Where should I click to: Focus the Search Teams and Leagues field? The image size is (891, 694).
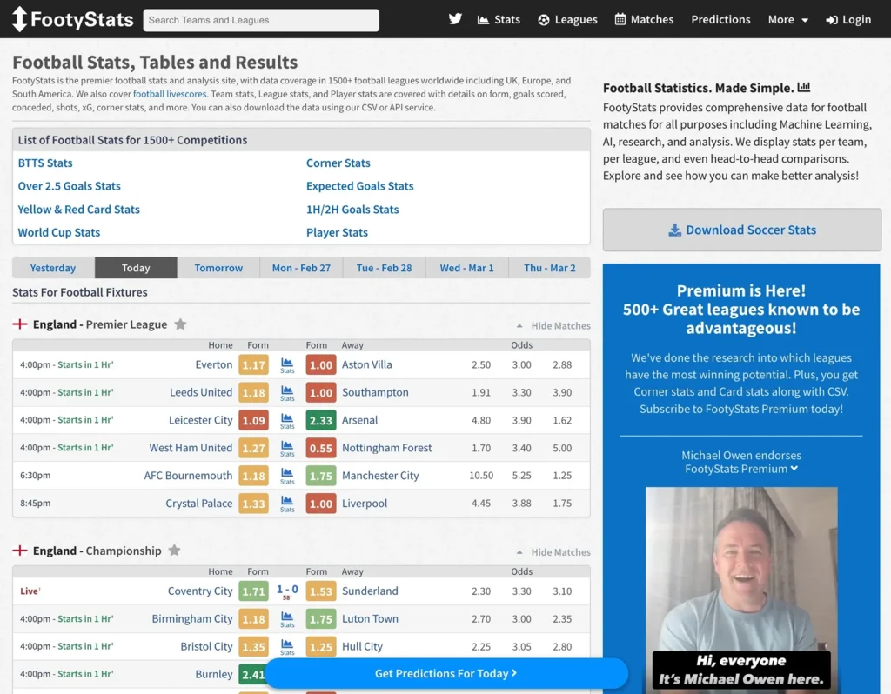click(261, 20)
